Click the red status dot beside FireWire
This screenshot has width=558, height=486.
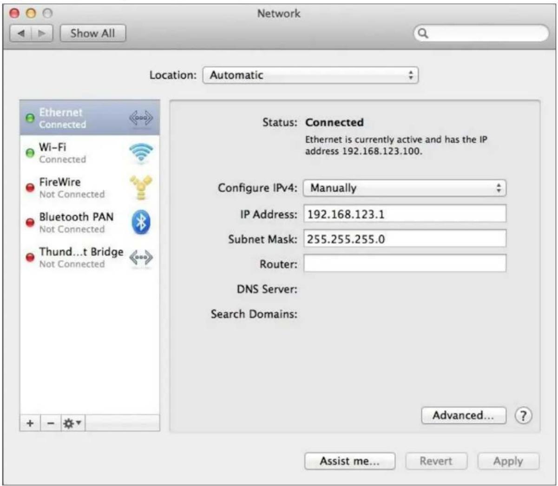30,188
